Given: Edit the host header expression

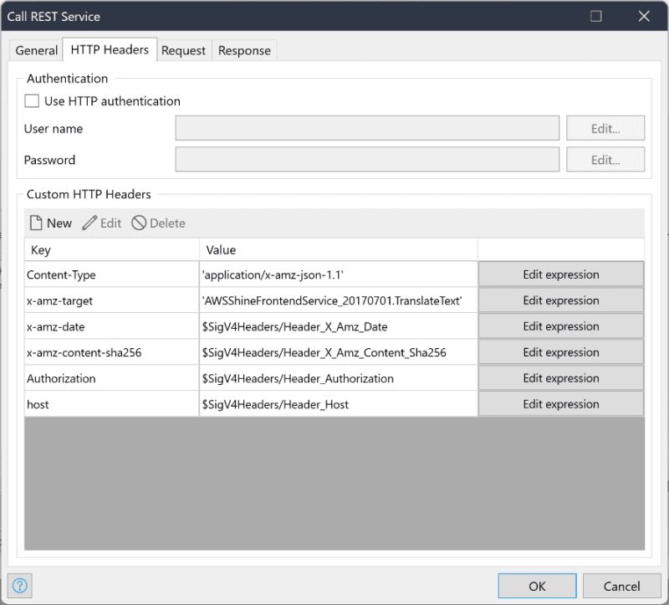Looking at the screenshot, I should (x=560, y=404).
